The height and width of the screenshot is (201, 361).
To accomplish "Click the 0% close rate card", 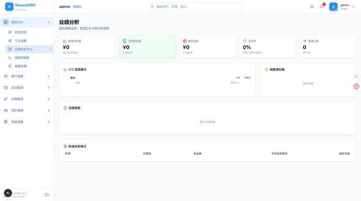I will click(267, 47).
